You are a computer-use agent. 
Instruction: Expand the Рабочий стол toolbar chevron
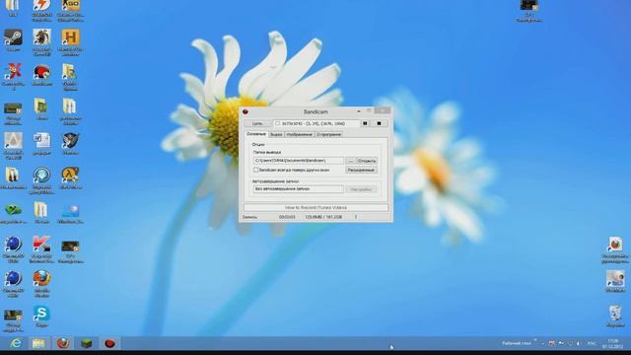coord(535,340)
